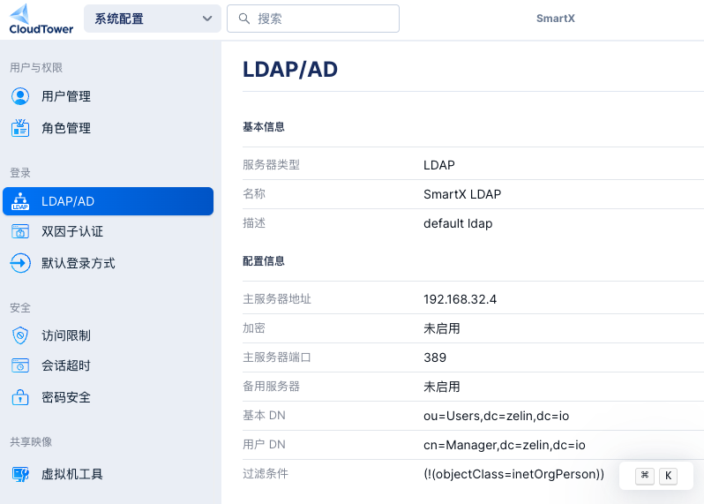The height and width of the screenshot is (504, 704).
Task: Click the 共享映像 group header
Action: click(31, 442)
